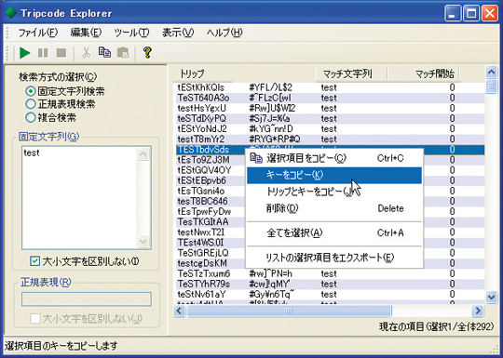Click disabled 大小文字を区別しない(J) checkbox
Image resolution: width=503 pixels, height=358 pixels.
click(x=35, y=319)
